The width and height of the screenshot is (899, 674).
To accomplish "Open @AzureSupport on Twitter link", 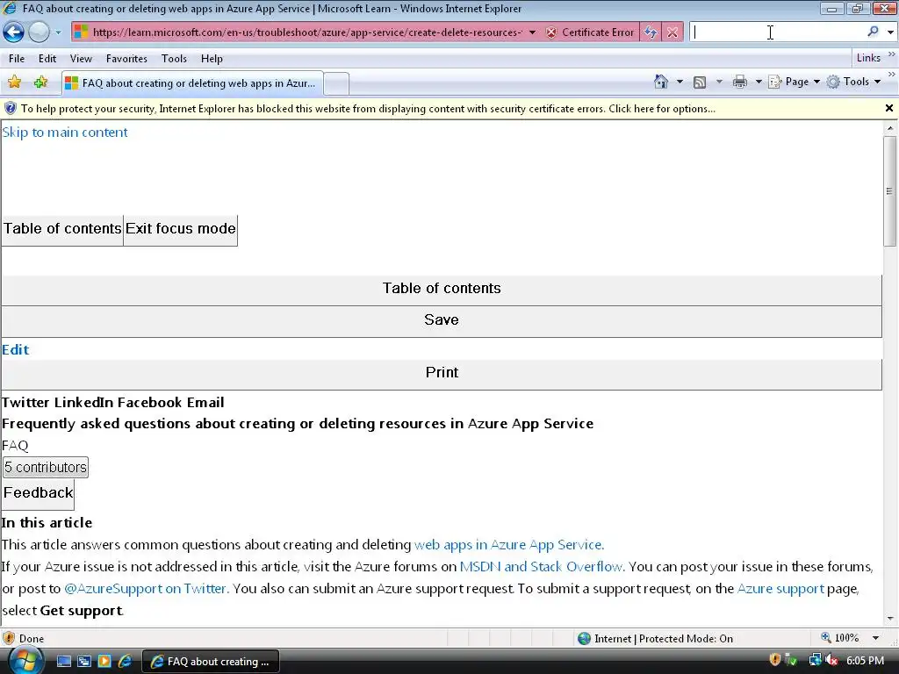I will tap(147, 589).
